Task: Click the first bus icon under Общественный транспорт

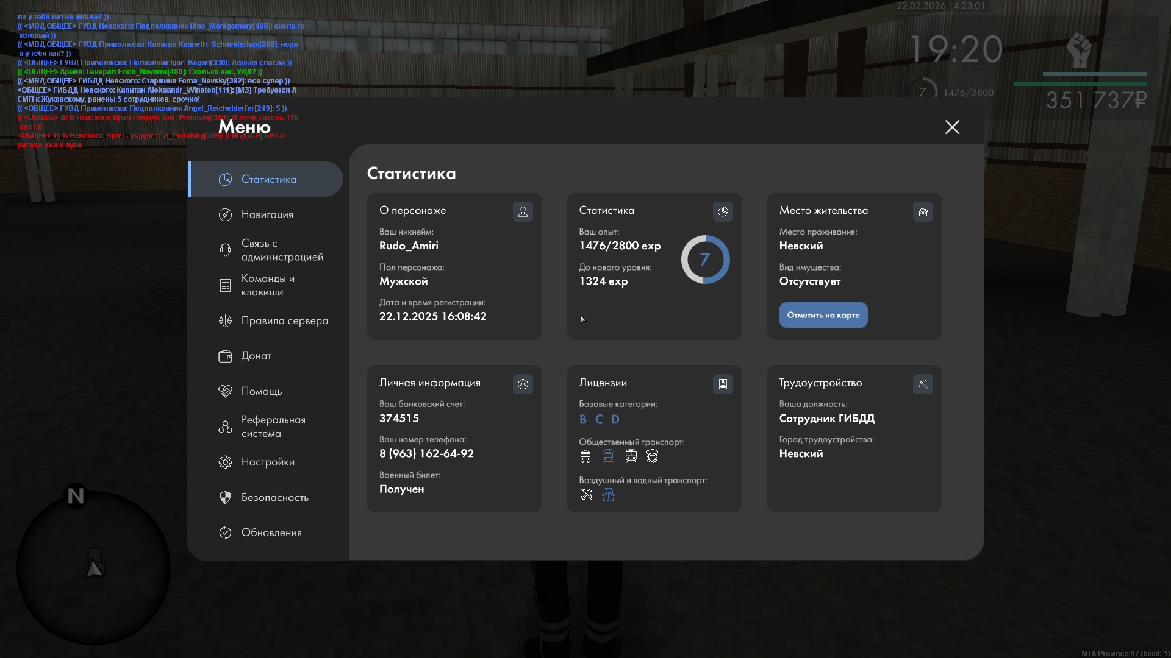Action: coord(585,456)
